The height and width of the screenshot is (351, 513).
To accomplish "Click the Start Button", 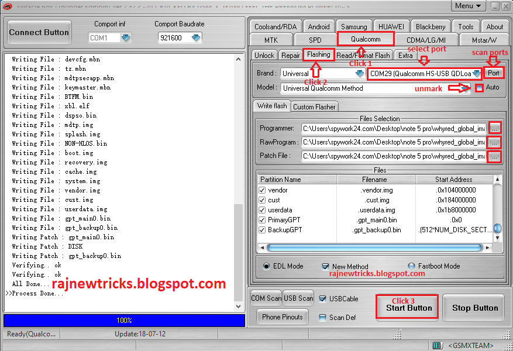I will (407, 307).
